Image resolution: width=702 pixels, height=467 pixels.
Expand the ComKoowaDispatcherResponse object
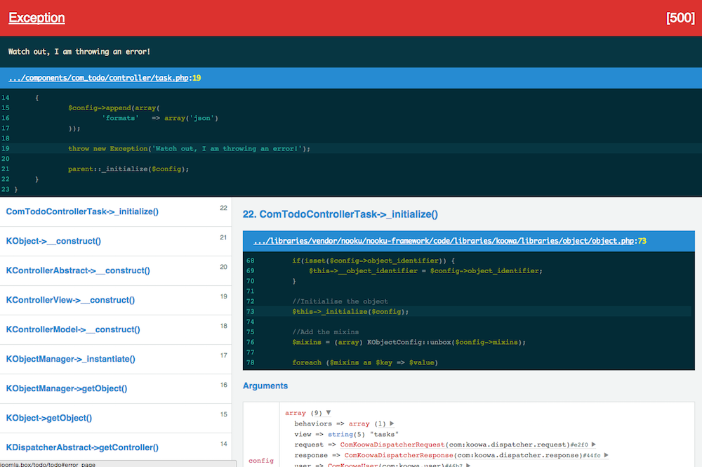pos(607,455)
